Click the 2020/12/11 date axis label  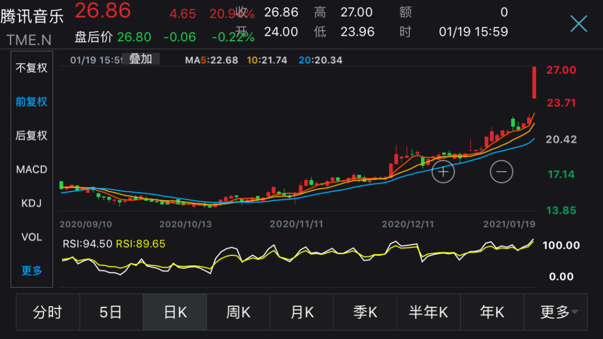point(408,224)
